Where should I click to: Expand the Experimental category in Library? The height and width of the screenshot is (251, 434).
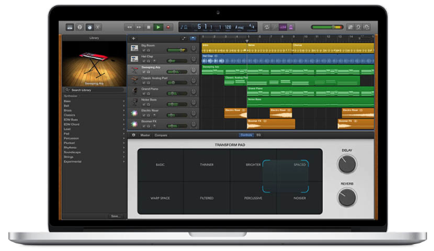tap(94, 161)
